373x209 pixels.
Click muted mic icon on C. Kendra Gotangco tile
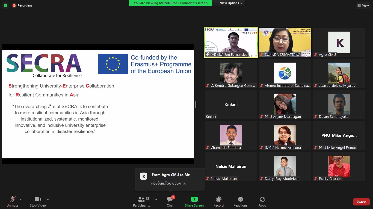pos(208,86)
